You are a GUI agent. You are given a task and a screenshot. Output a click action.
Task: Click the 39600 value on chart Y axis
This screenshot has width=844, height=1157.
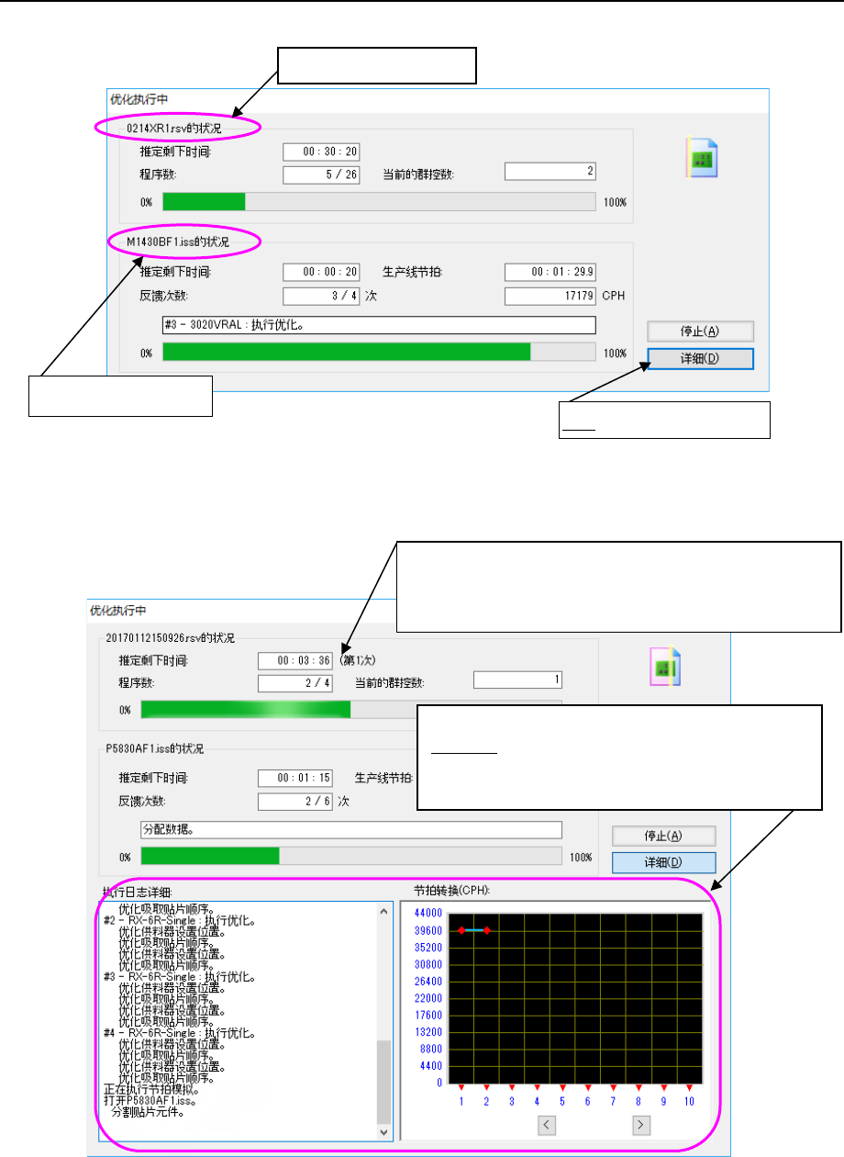click(430, 930)
